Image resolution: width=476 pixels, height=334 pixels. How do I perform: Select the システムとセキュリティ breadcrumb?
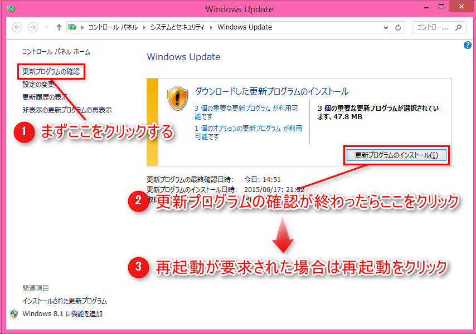(178, 27)
